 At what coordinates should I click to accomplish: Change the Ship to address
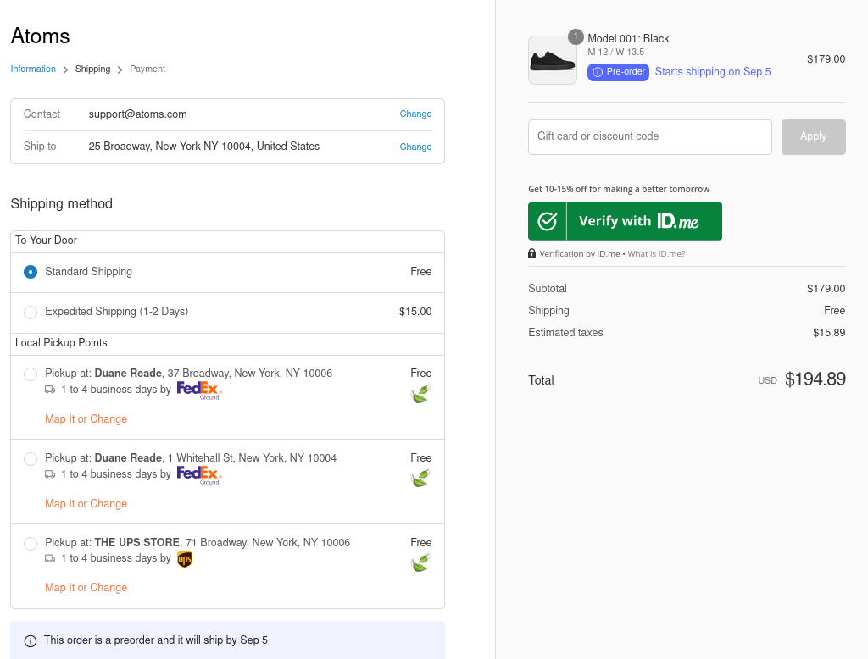click(x=415, y=147)
